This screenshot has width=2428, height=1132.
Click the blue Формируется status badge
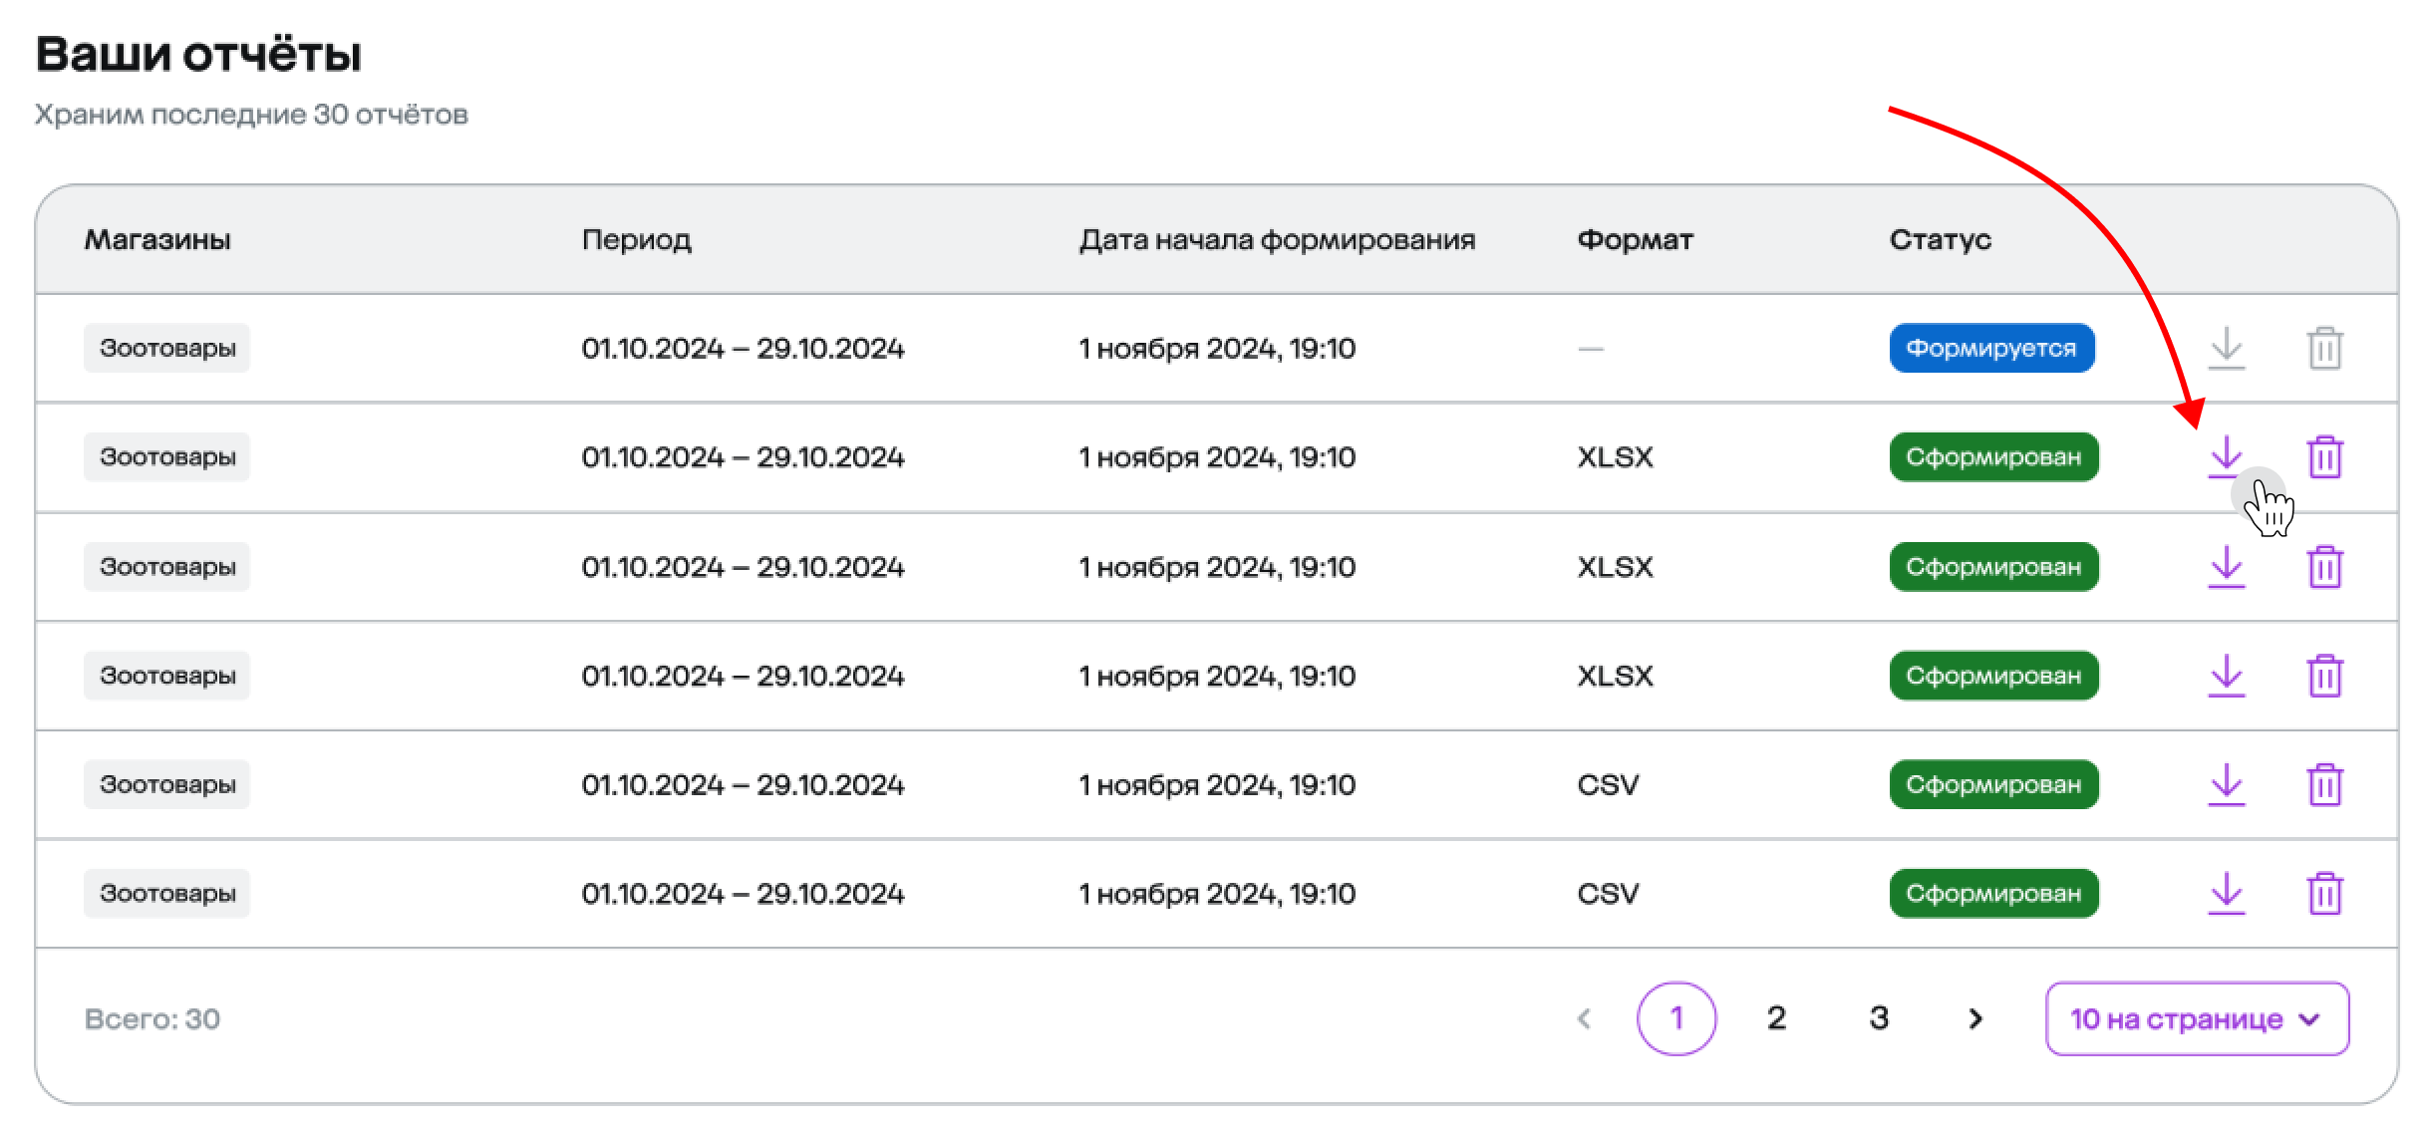1990,348
